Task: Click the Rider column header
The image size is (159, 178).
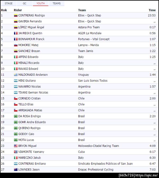Action: 18,10
